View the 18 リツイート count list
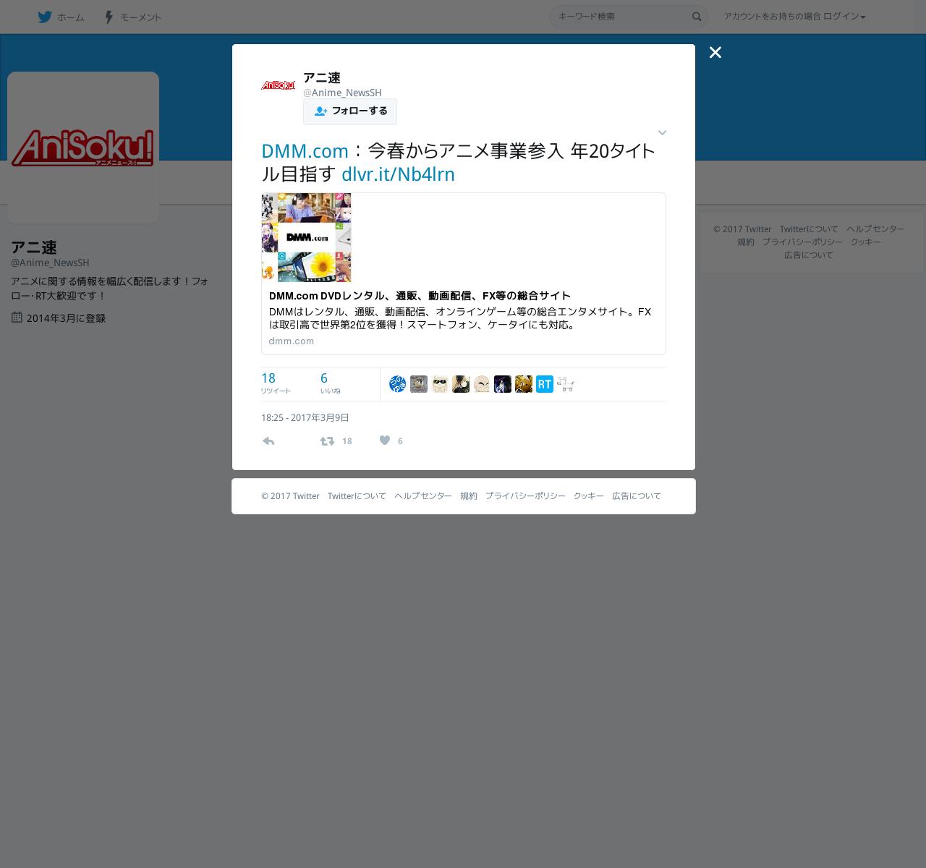Viewport: 926px width, 868px height. (276, 383)
